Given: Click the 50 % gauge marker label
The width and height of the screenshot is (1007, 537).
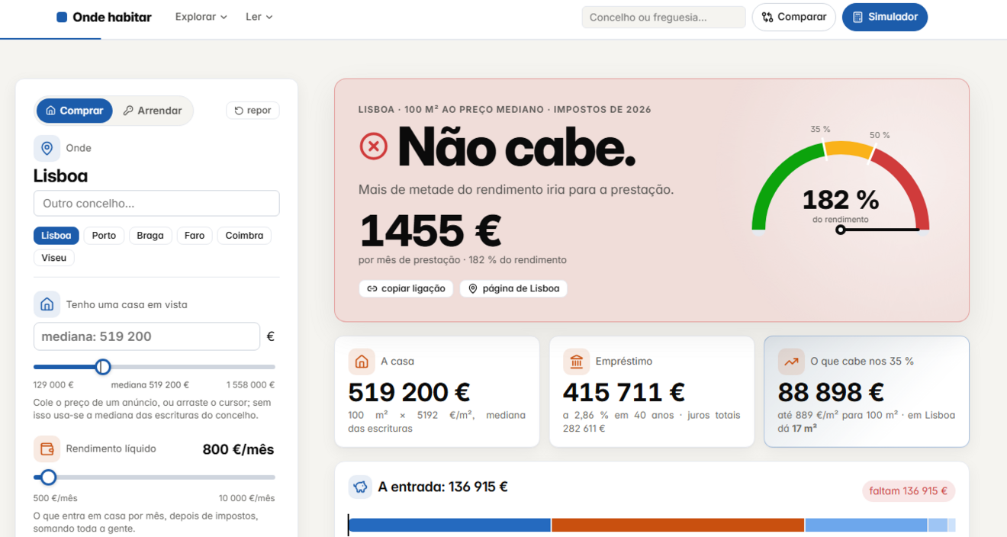Looking at the screenshot, I should pos(880,135).
